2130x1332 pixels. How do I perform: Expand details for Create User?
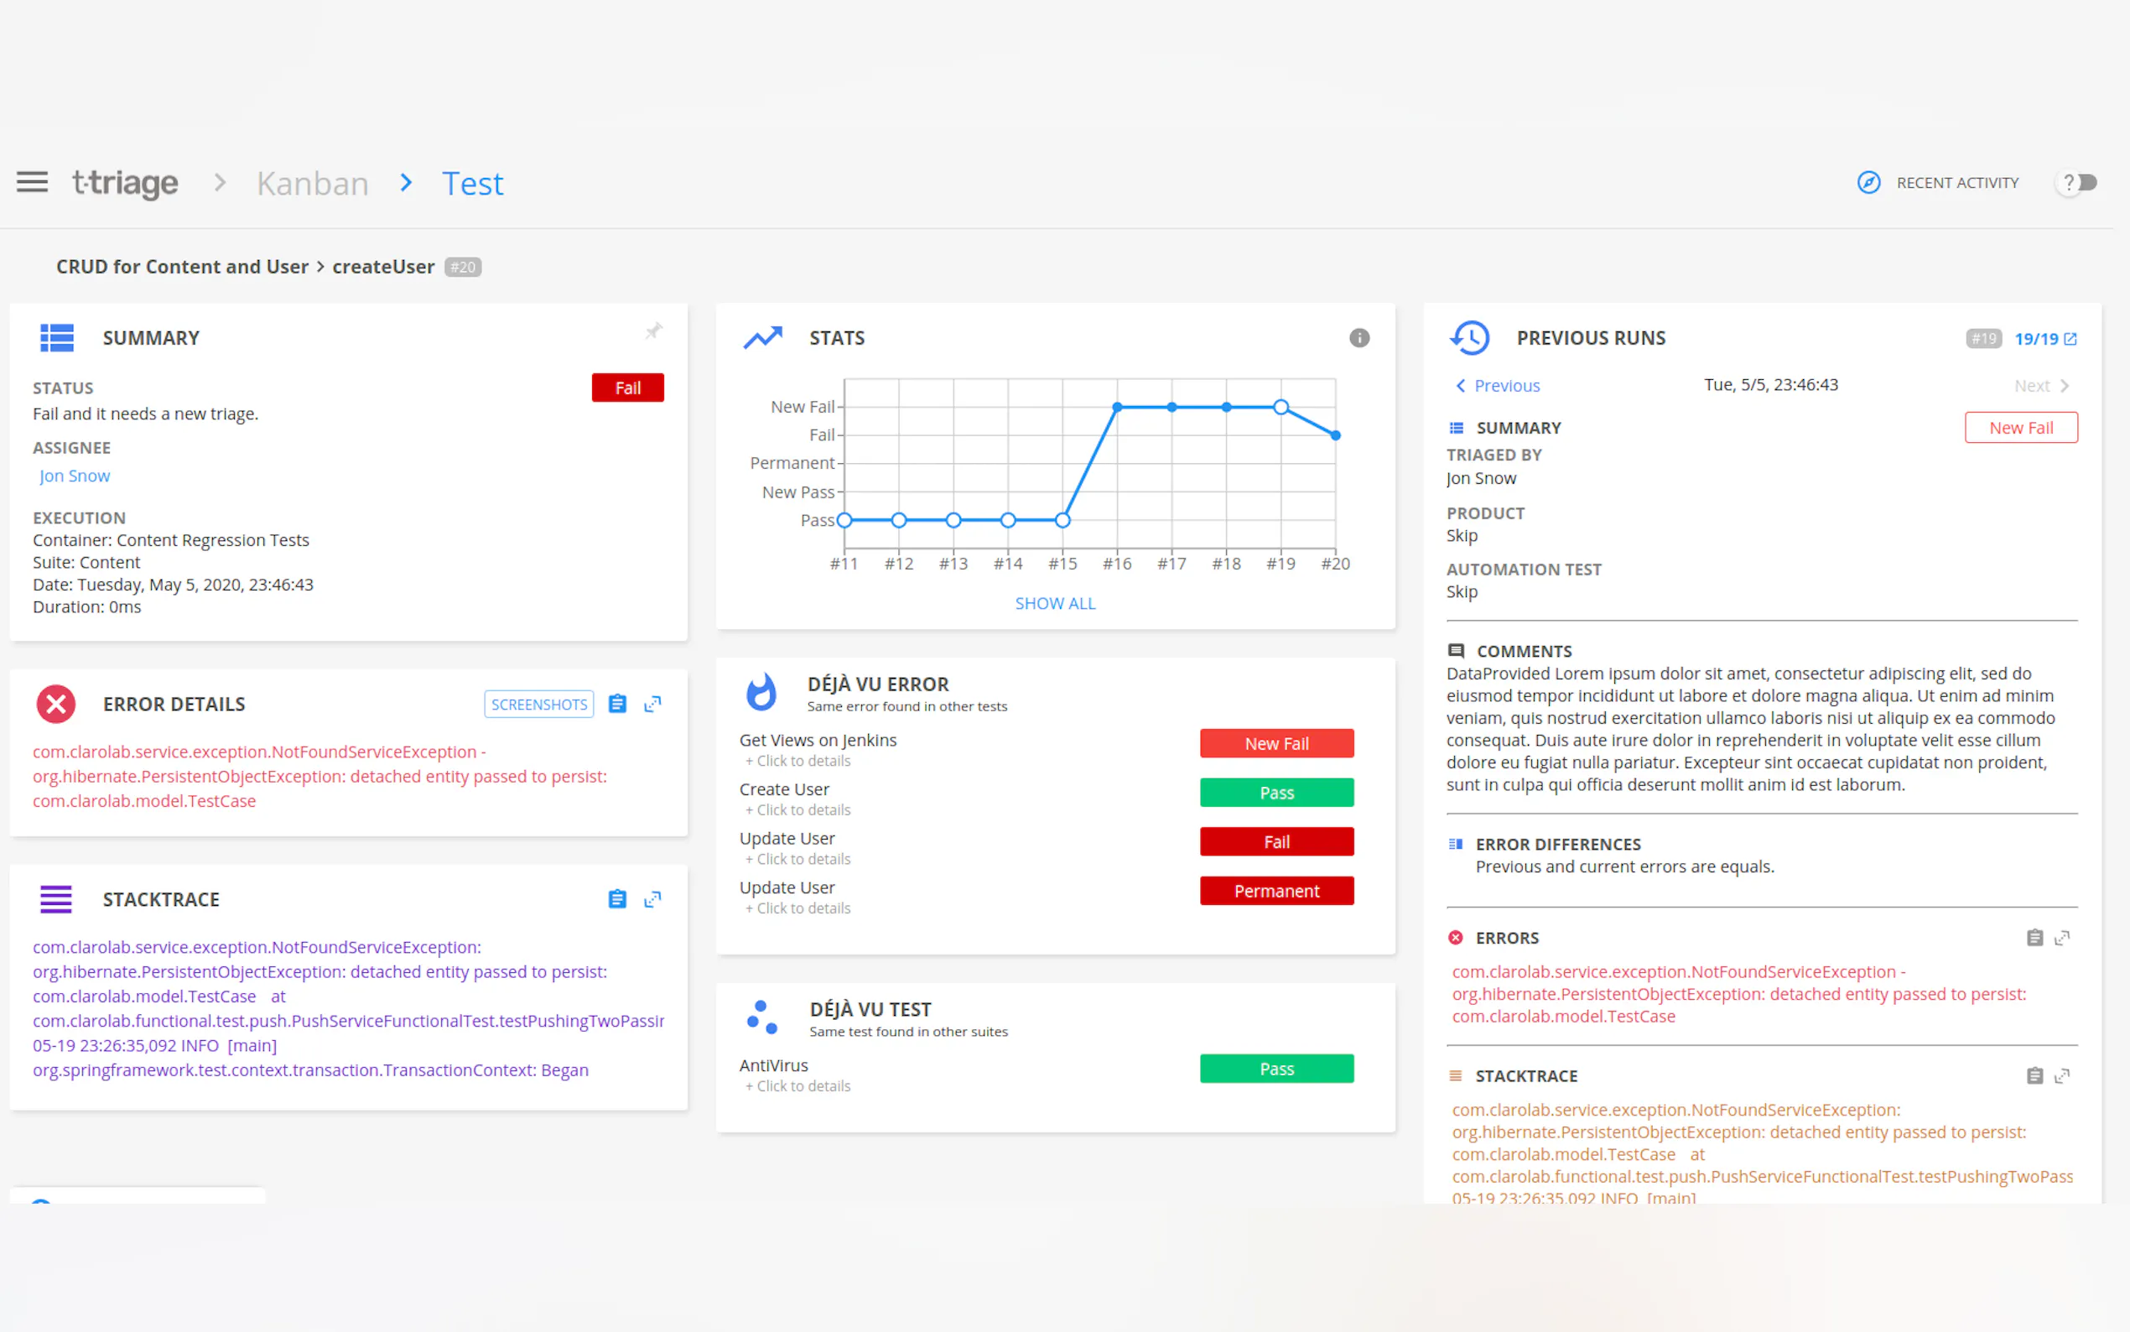(x=797, y=810)
